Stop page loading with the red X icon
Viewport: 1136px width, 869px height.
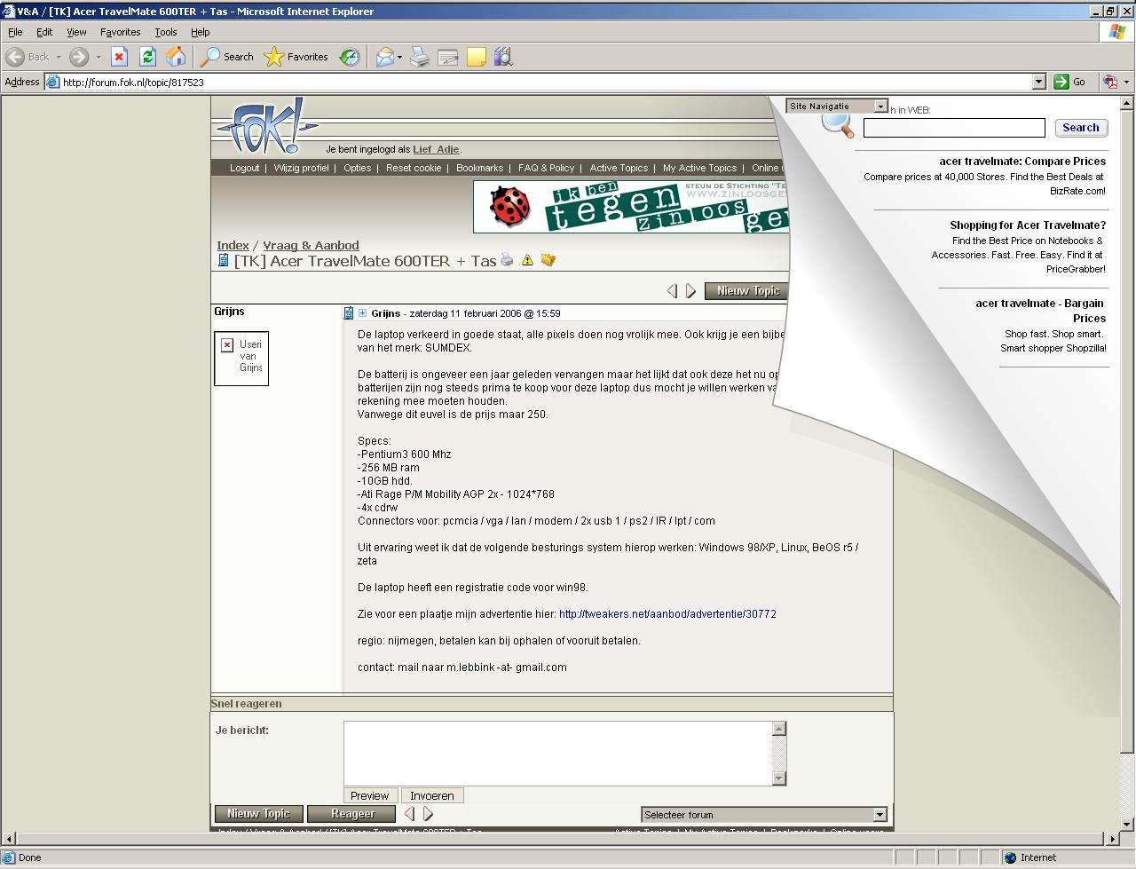click(119, 57)
